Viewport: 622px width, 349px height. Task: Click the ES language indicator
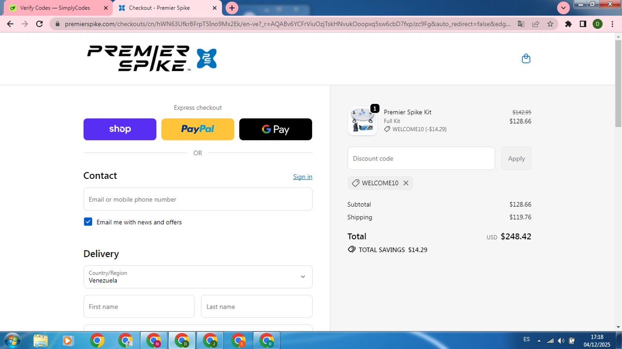point(527,339)
